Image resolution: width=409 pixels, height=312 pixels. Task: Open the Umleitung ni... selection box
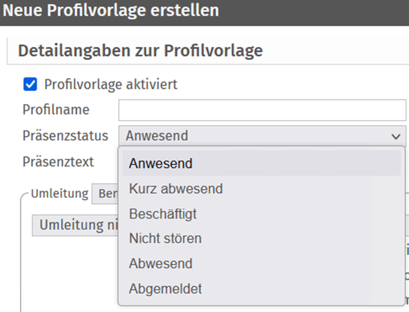tap(75, 225)
